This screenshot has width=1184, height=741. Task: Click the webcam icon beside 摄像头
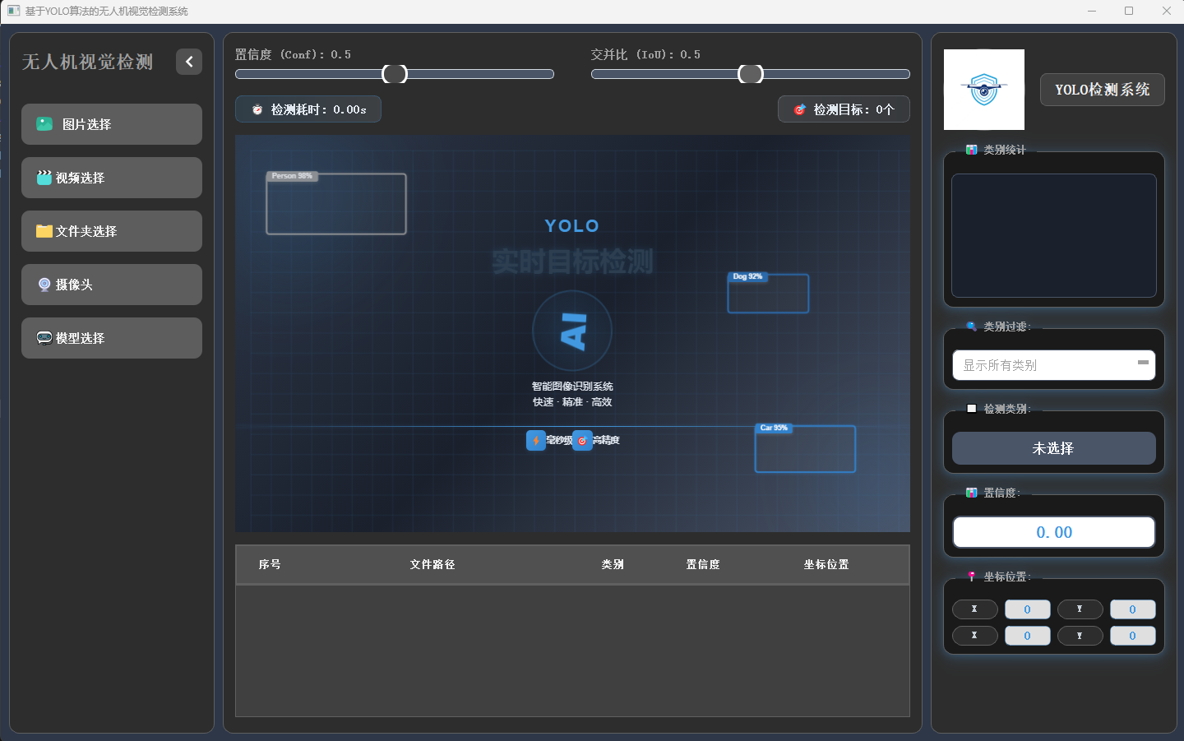[x=44, y=285]
